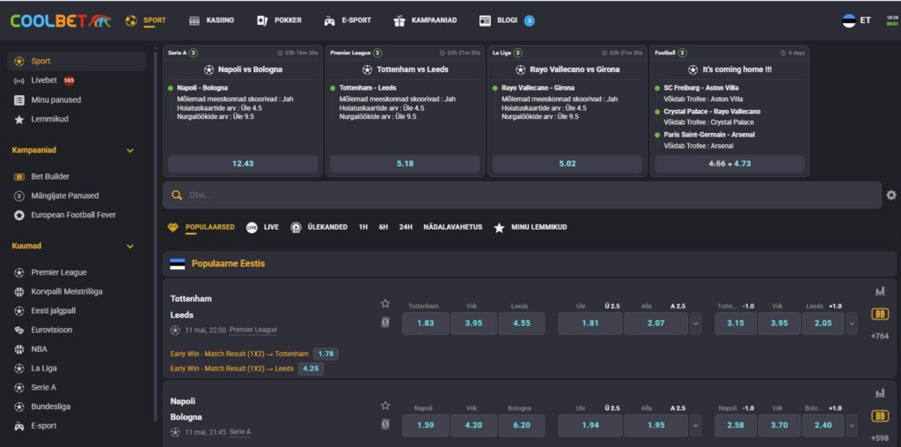Select the Nädalavahetus filter tab
The height and width of the screenshot is (447, 901).
453,227
